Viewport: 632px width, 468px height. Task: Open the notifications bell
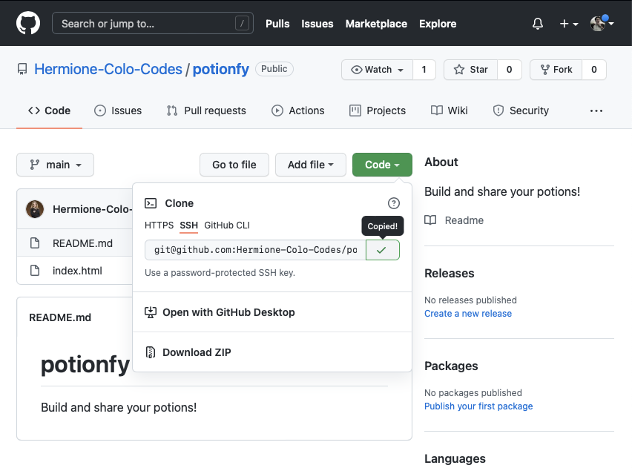pyautogui.click(x=538, y=24)
